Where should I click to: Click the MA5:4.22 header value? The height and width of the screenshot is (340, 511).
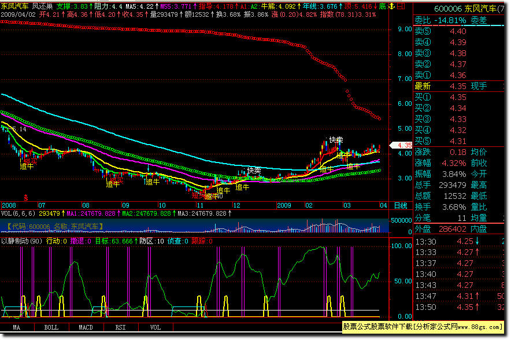(x=142, y=6)
